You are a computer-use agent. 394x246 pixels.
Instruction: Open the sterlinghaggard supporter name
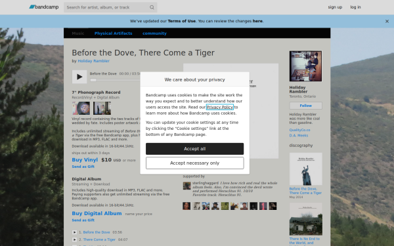point(206,183)
